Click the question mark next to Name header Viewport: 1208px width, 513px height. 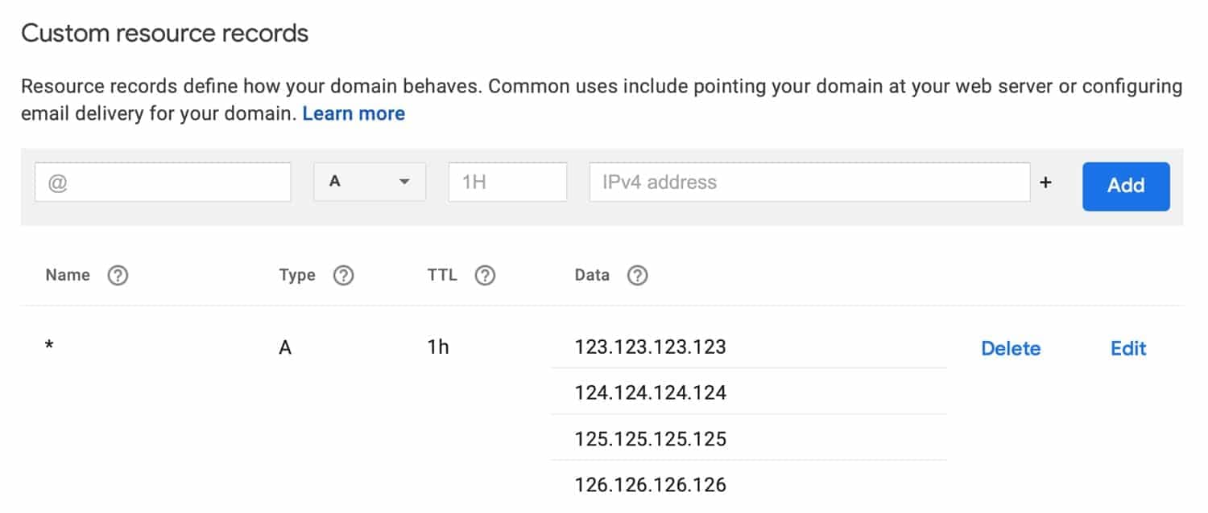tap(118, 275)
